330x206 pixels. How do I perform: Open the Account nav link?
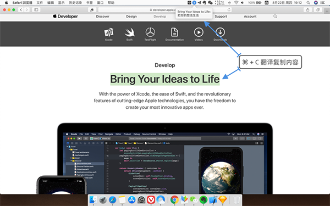tap(250, 16)
